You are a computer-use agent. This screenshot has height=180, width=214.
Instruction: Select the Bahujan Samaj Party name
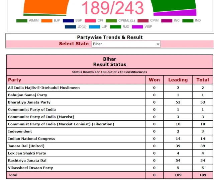(x=27, y=95)
